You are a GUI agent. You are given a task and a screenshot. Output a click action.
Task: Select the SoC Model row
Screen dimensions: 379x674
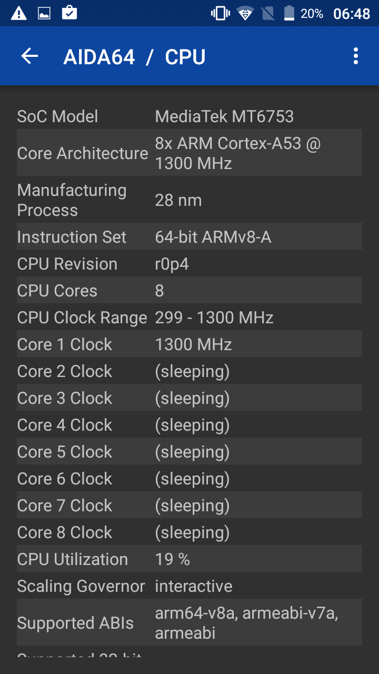[x=189, y=116]
